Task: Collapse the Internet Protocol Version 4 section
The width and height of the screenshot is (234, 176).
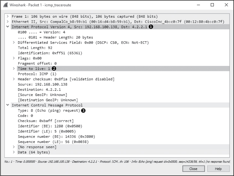Action: (8, 27)
